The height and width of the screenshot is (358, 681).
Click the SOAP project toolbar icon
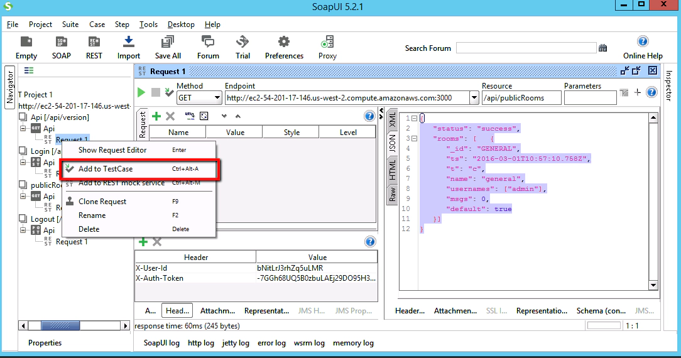point(61,48)
